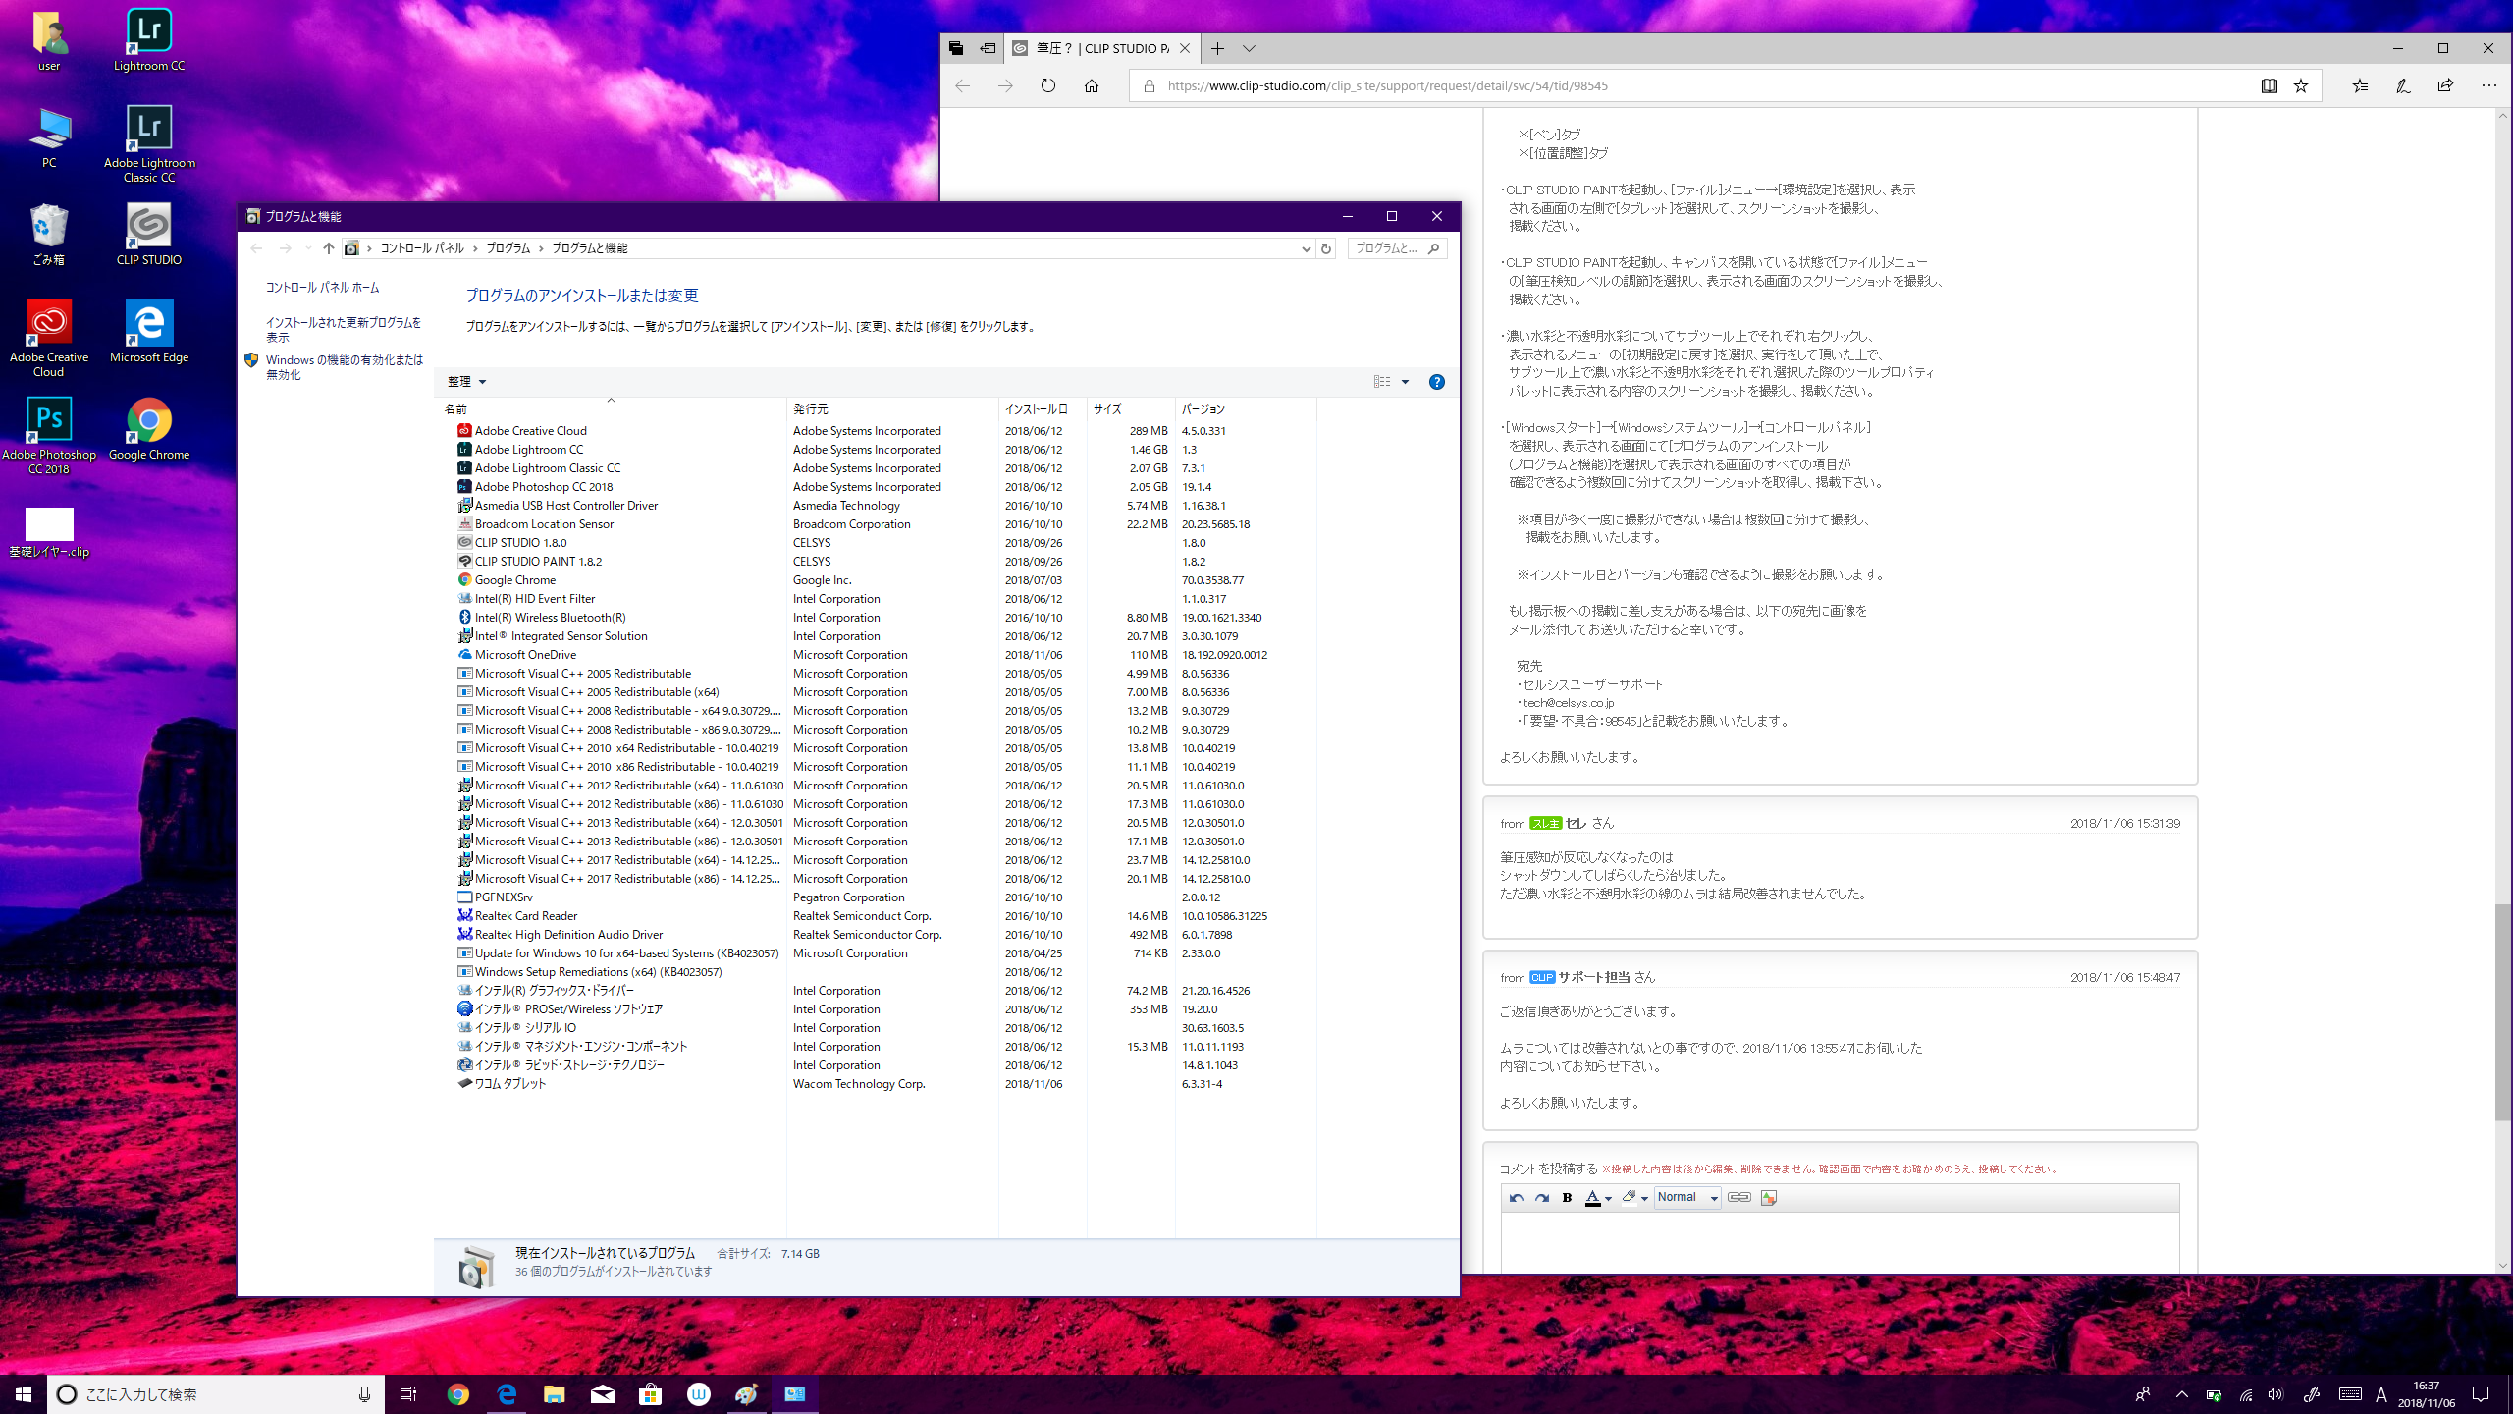Click the comment text input area
This screenshot has width=2513, height=1414.
coord(1839,1241)
